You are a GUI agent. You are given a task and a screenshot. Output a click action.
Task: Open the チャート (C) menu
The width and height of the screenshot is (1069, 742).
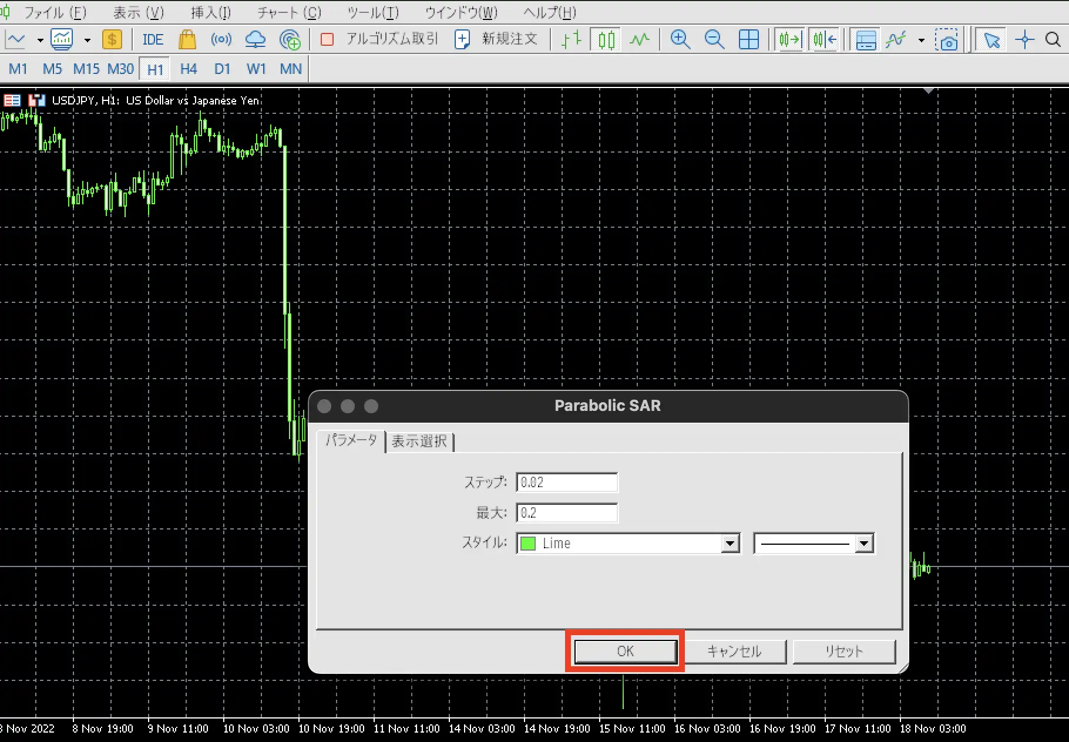click(289, 12)
